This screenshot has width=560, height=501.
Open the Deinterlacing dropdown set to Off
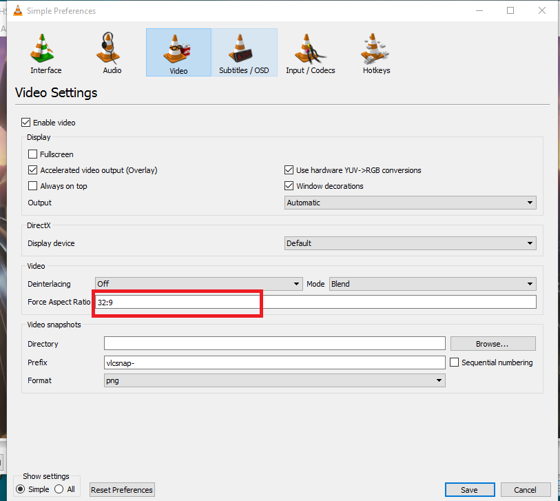coord(199,284)
